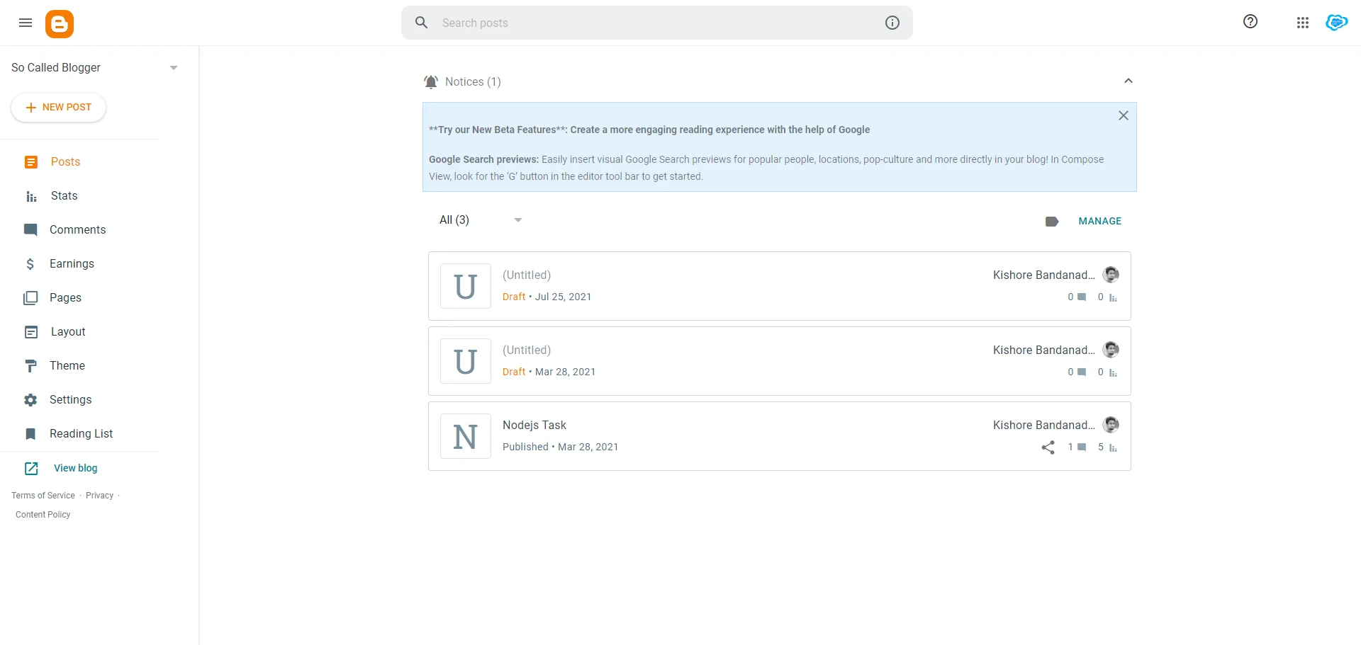Open the share icon on Nodejs Task post

1048,447
